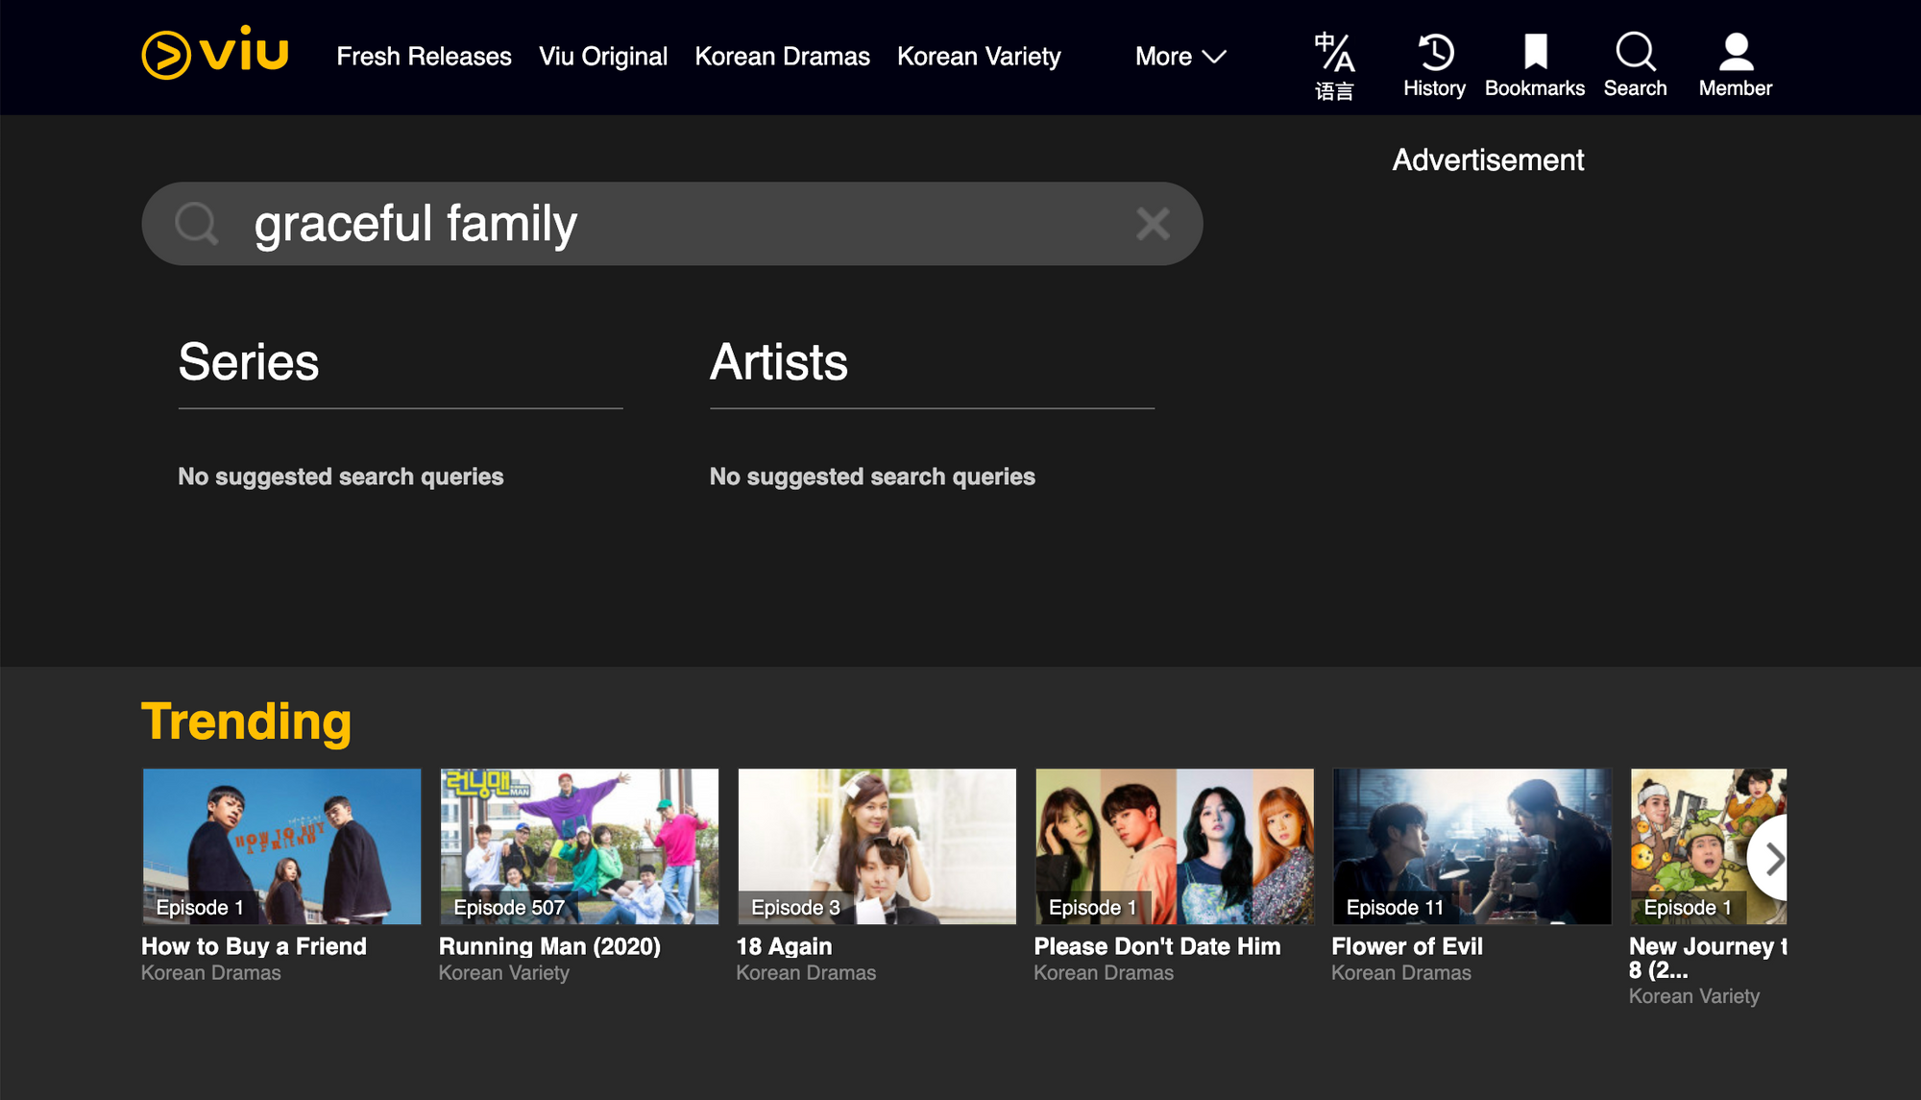Expand the More menu

(x=1180, y=57)
